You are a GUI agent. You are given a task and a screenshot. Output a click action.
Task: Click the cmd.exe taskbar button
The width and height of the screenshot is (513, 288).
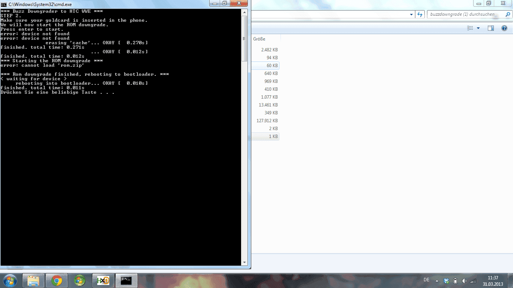tap(126, 280)
